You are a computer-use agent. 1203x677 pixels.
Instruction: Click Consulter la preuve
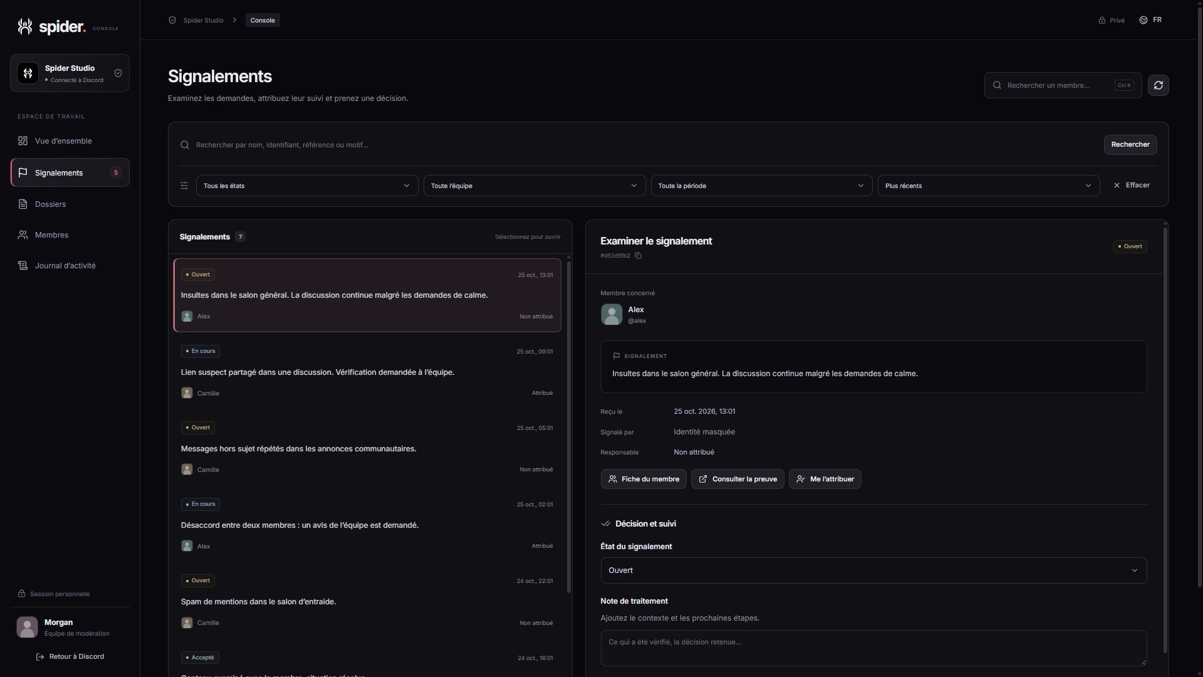737,479
